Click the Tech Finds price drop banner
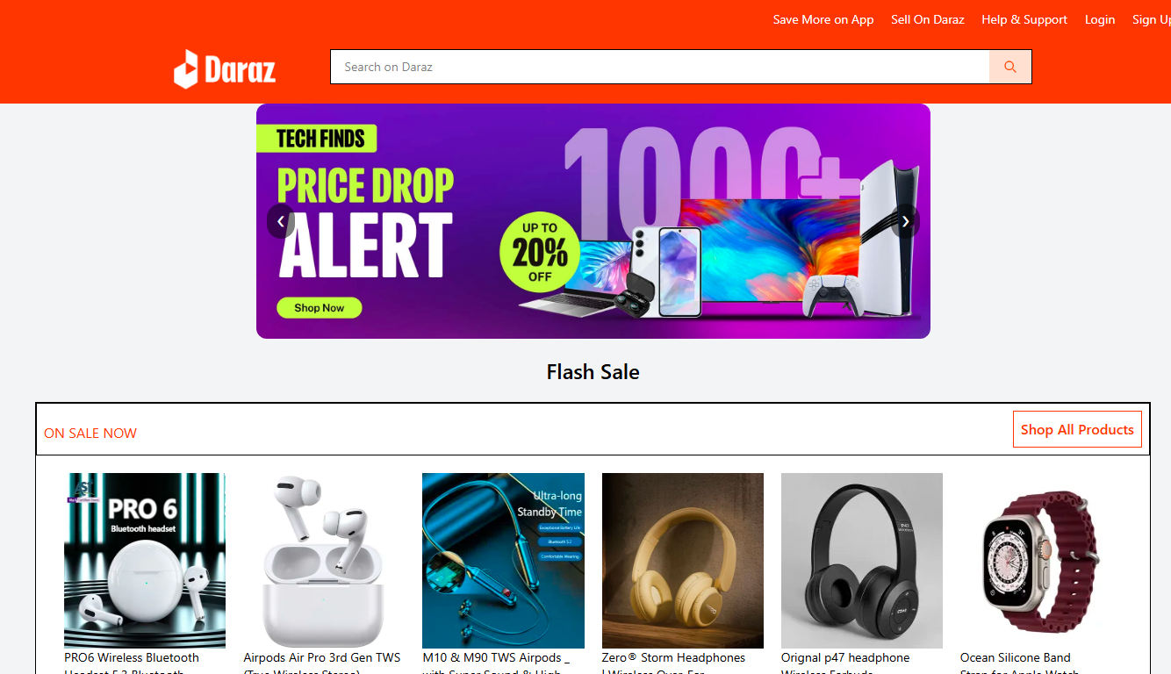The height and width of the screenshot is (674, 1171). (x=593, y=221)
